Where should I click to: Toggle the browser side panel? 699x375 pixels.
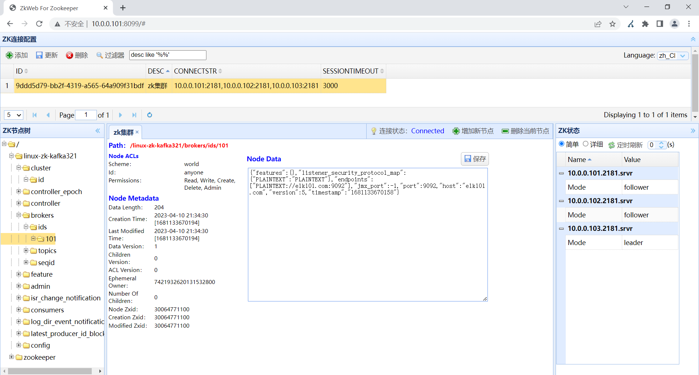[x=660, y=24]
